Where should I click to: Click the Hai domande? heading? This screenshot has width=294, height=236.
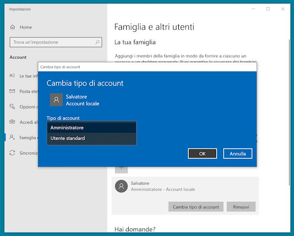(135, 229)
